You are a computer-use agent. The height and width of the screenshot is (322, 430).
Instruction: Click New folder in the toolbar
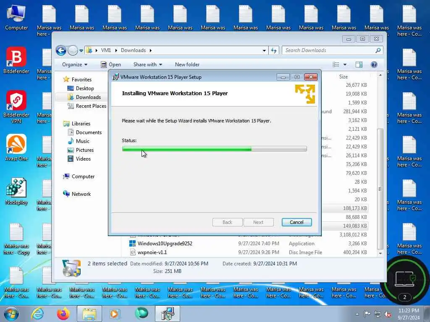(x=187, y=65)
